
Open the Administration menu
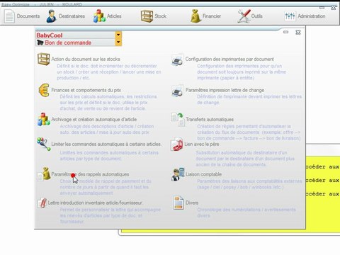coord(312,16)
